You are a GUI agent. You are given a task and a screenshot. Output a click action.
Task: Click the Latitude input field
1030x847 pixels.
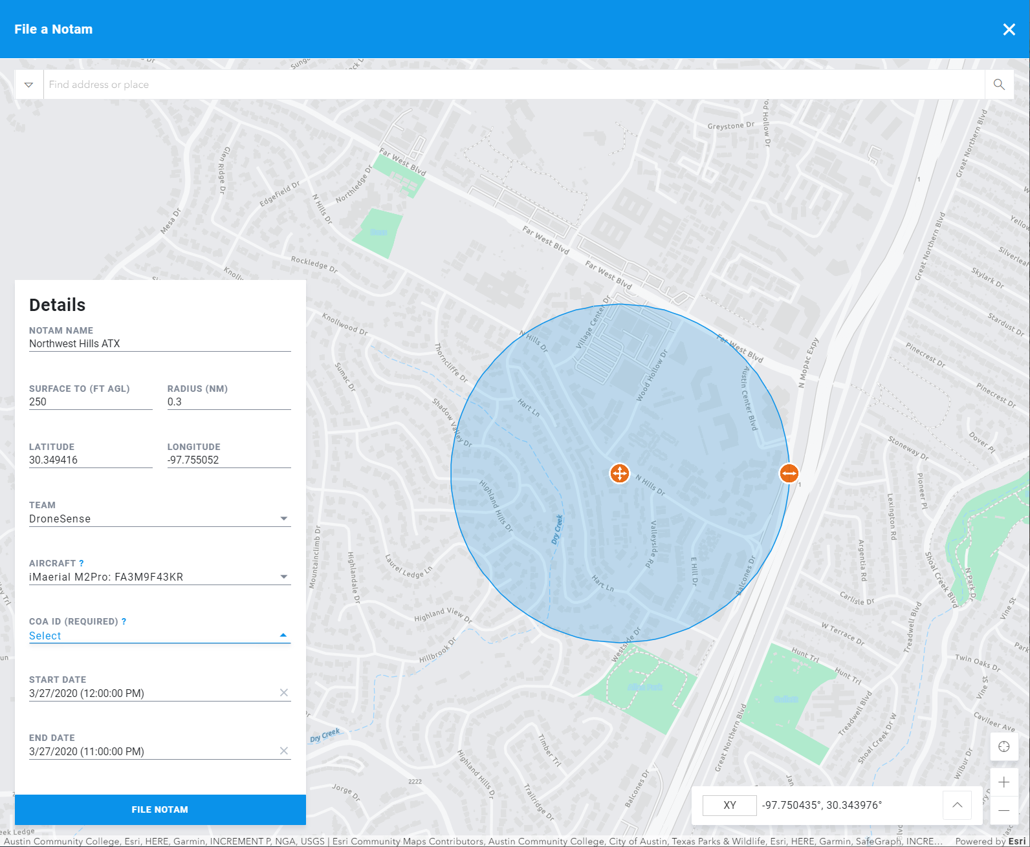(91, 460)
